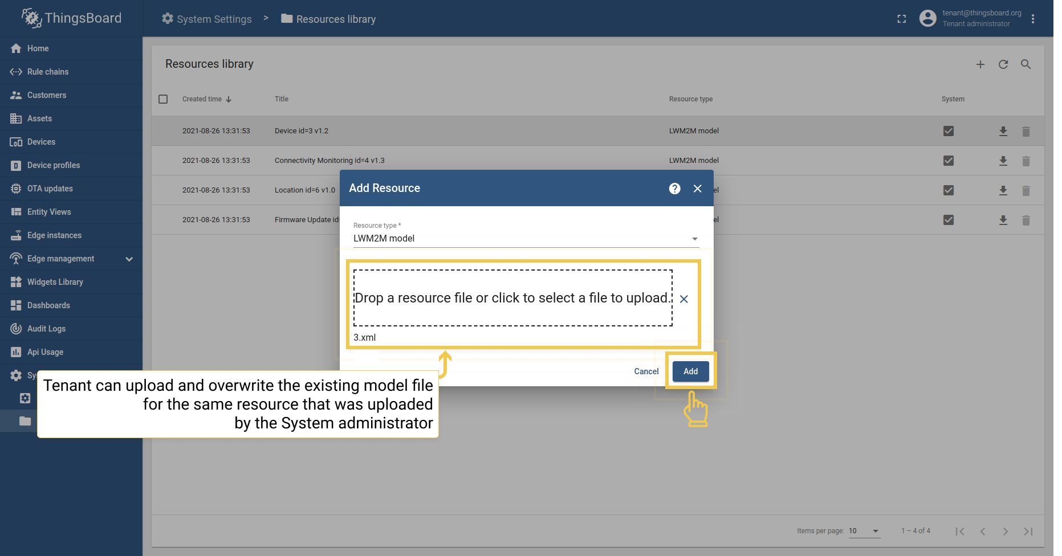Open the tenant user profile avatar
Viewport: 1062px width, 556px height.
tap(927, 18)
